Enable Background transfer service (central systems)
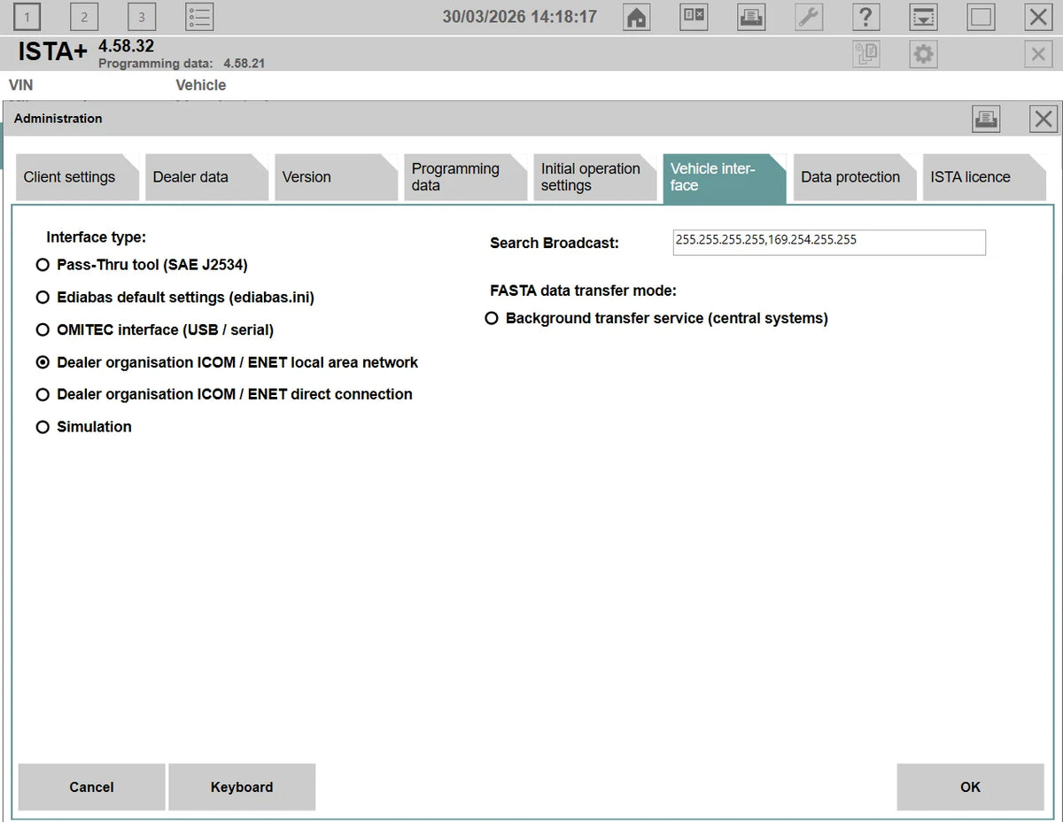 656,318
